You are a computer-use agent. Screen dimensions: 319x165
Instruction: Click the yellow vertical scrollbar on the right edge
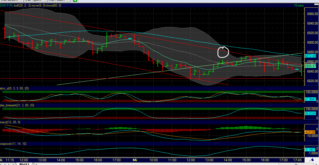point(318,82)
